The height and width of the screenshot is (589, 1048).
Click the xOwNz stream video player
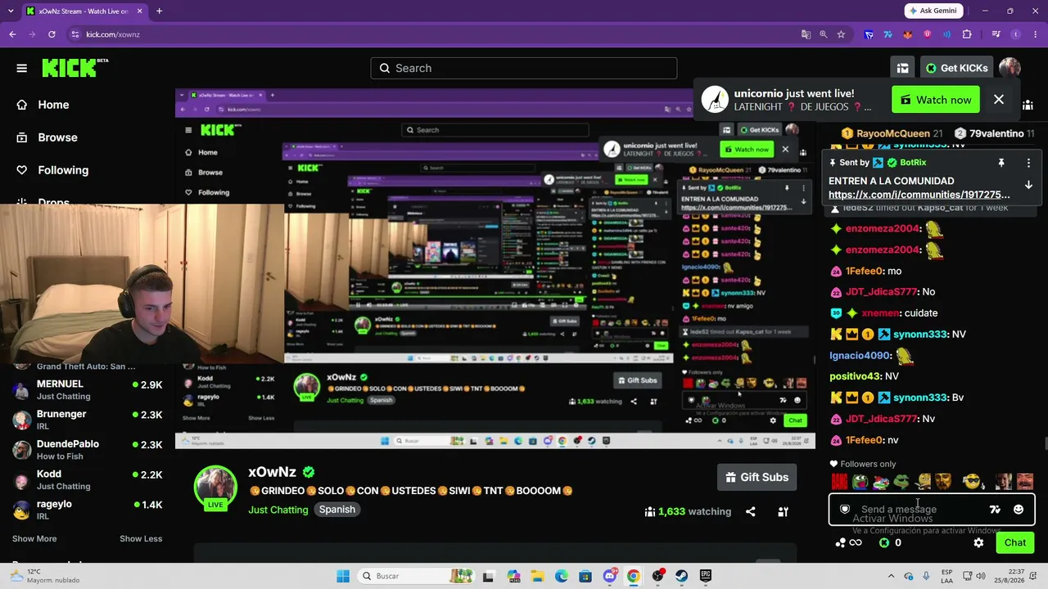[x=495, y=269]
